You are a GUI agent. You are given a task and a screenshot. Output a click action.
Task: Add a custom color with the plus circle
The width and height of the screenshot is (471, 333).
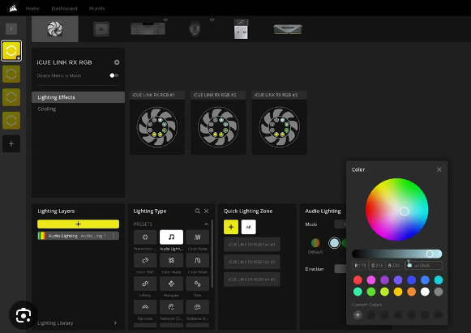358,315
